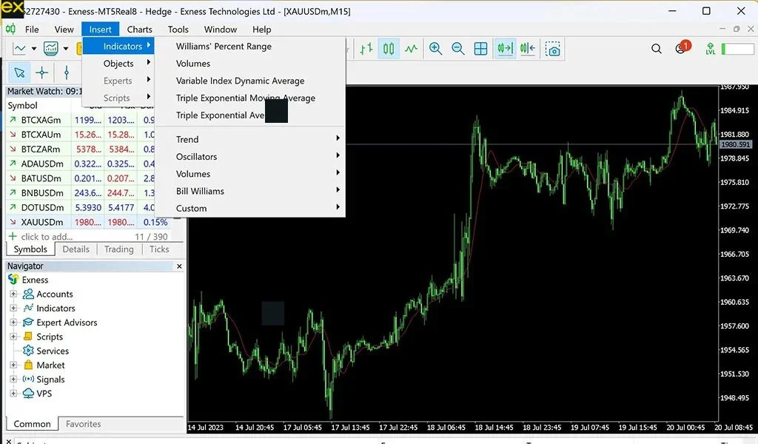Select the arrow cursor tool
This screenshot has height=444, width=758.
tap(19, 73)
